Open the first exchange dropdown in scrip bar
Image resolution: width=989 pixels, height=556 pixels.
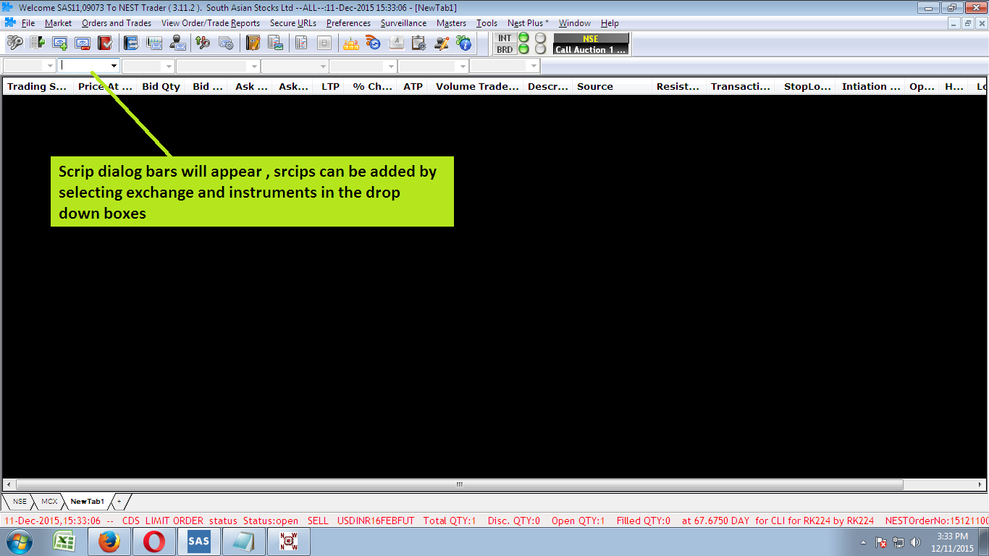[x=50, y=66]
